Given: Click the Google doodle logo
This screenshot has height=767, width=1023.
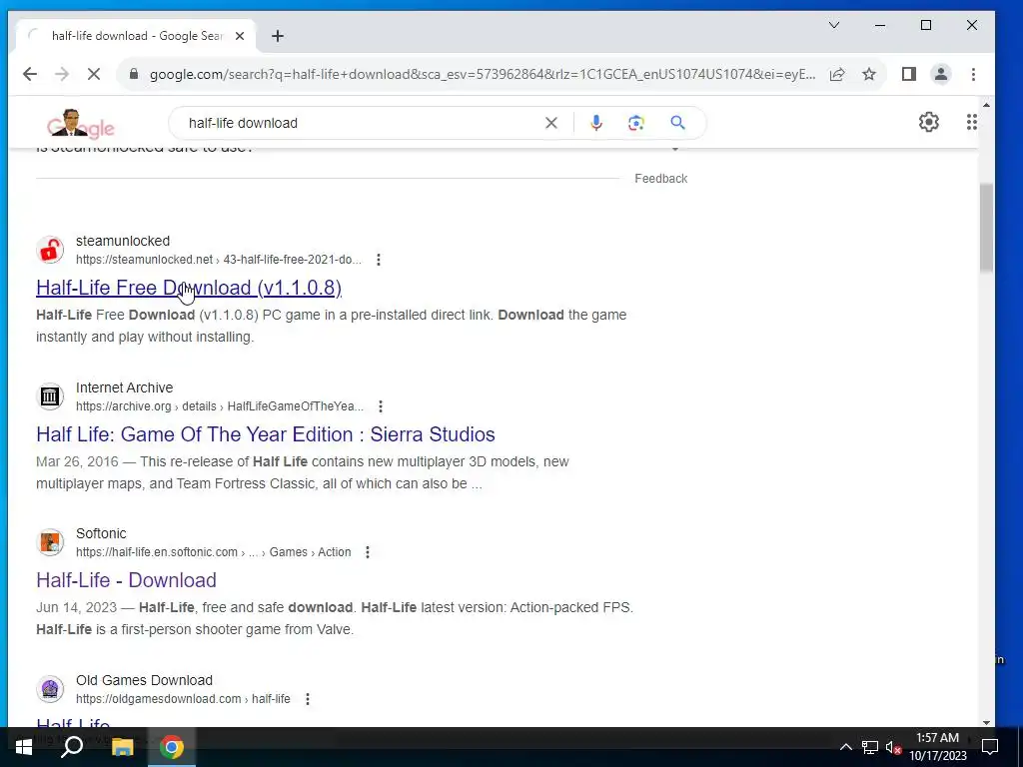Looking at the screenshot, I should click(x=80, y=123).
